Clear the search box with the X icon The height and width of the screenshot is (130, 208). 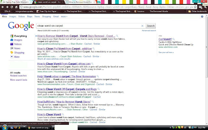(x=142, y=26)
